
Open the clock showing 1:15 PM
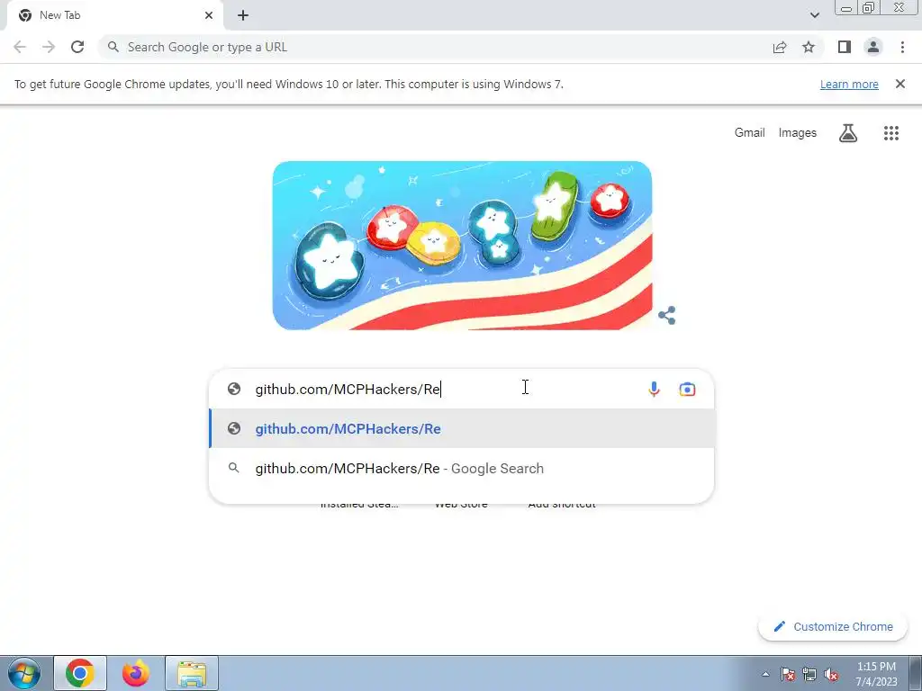coord(876,674)
